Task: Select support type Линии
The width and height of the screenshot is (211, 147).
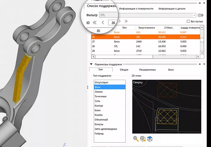Action: tap(110, 92)
